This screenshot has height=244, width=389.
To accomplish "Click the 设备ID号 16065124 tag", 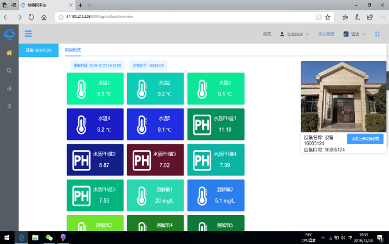I will tap(148, 65).
